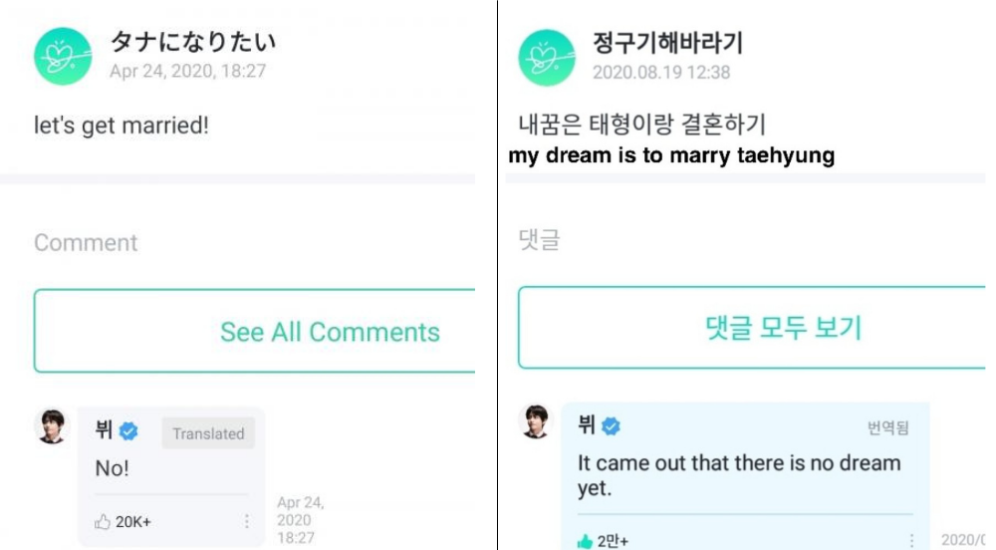996x550 pixels.
Task: Toggle the Translated badge on the "No!" comment
Action: click(207, 433)
